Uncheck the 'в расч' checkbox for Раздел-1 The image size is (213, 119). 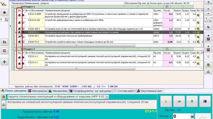click(167, 7)
